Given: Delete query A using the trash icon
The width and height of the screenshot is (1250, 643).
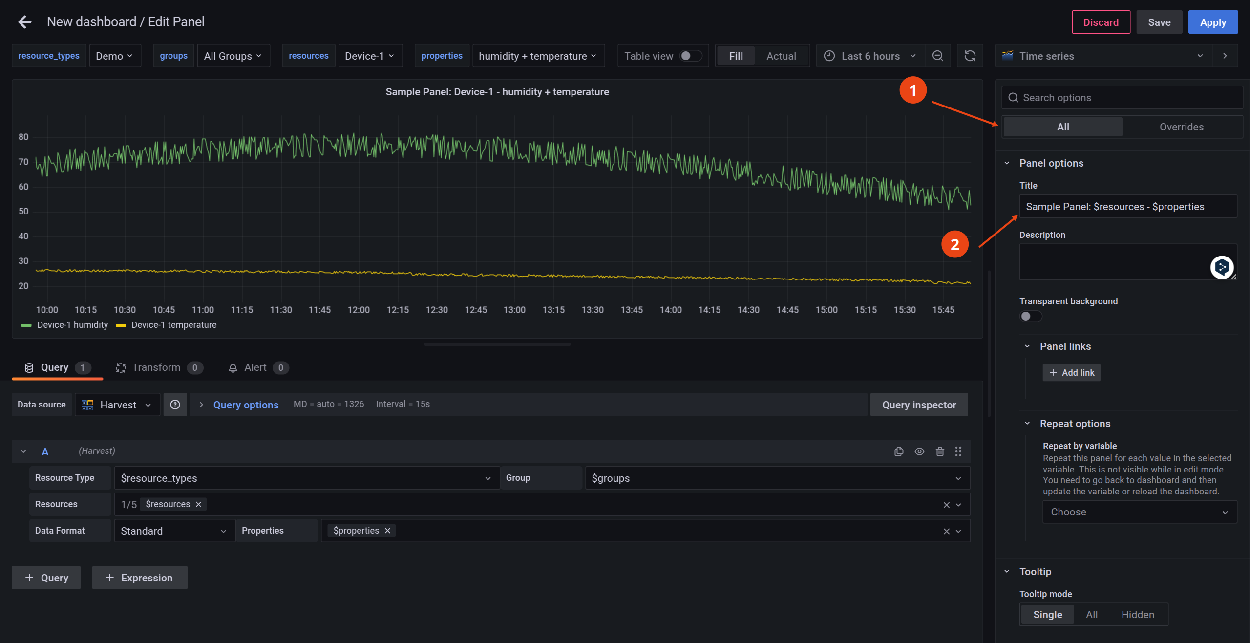Looking at the screenshot, I should 939,451.
